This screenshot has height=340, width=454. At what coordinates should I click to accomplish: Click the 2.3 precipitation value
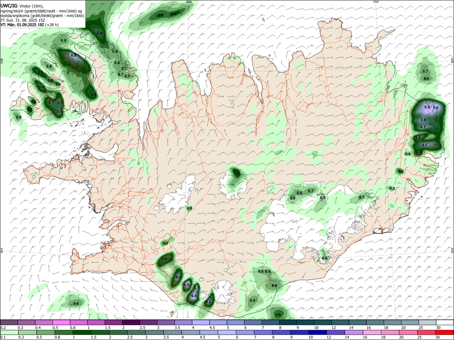419,152
